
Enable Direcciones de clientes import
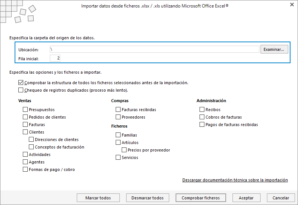(x=31, y=140)
